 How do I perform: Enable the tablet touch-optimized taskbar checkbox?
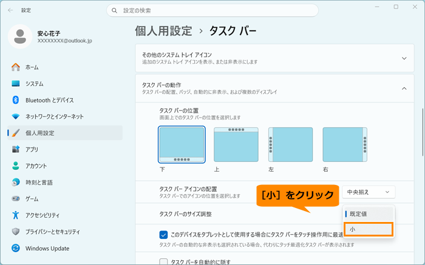163,235
